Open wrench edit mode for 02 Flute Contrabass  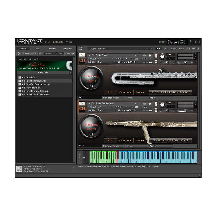click(x=82, y=103)
